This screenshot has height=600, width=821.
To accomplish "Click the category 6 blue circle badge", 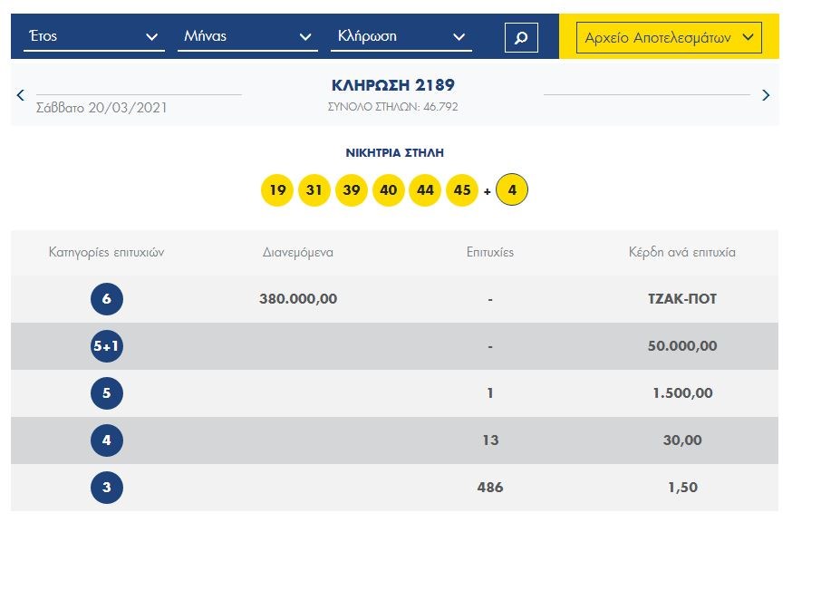I will (107, 299).
